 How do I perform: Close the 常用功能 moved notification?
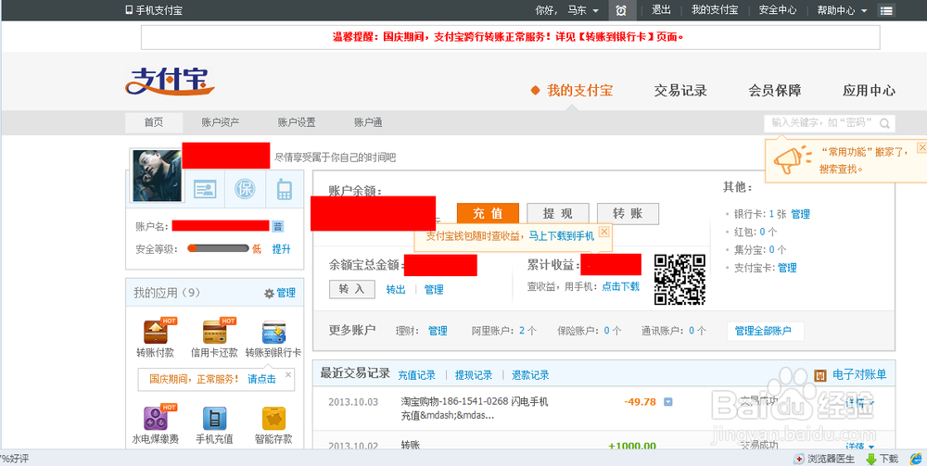[921, 147]
